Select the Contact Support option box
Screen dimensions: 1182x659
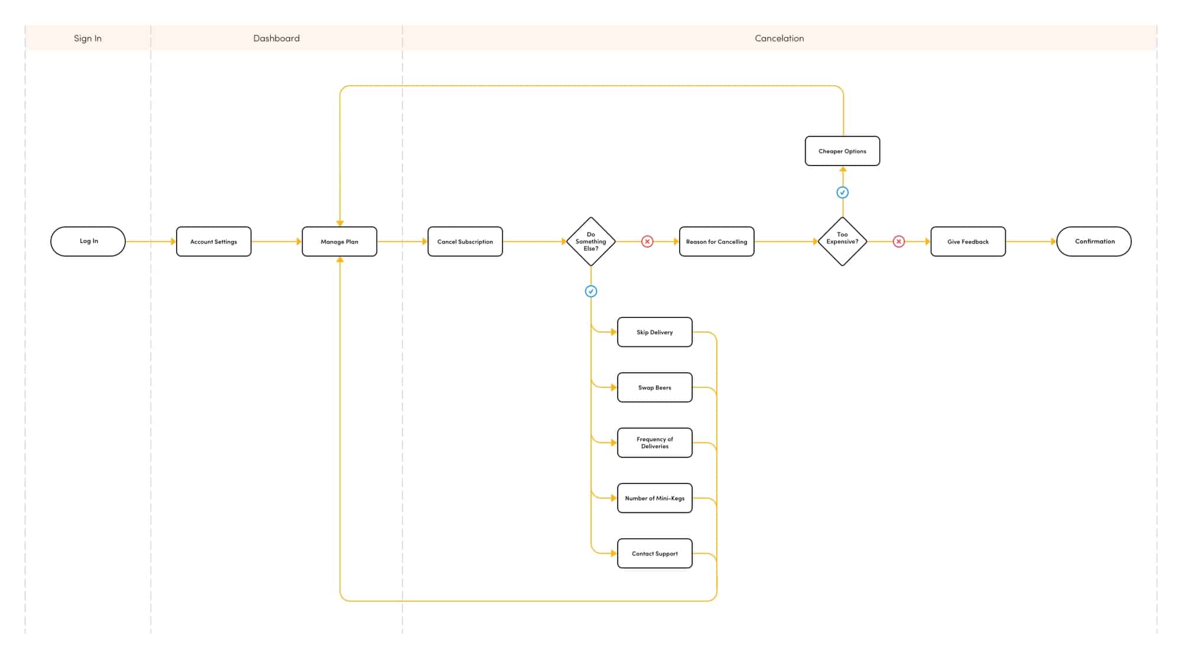(x=655, y=553)
